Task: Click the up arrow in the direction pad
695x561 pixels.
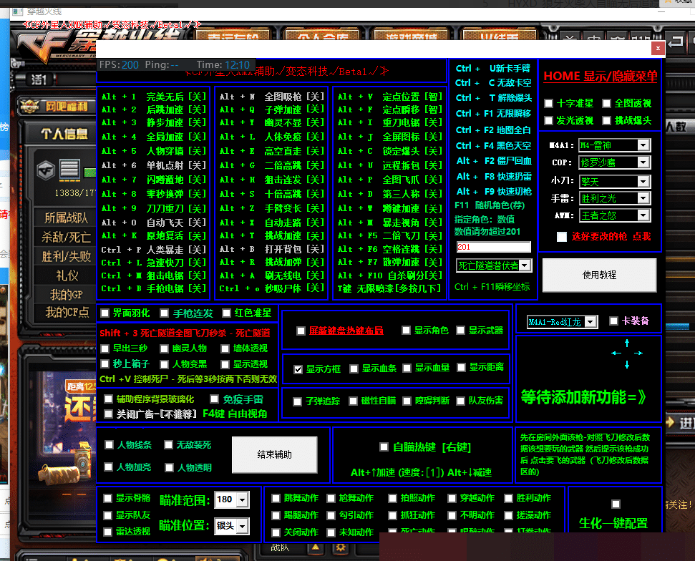Action: click(x=627, y=343)
